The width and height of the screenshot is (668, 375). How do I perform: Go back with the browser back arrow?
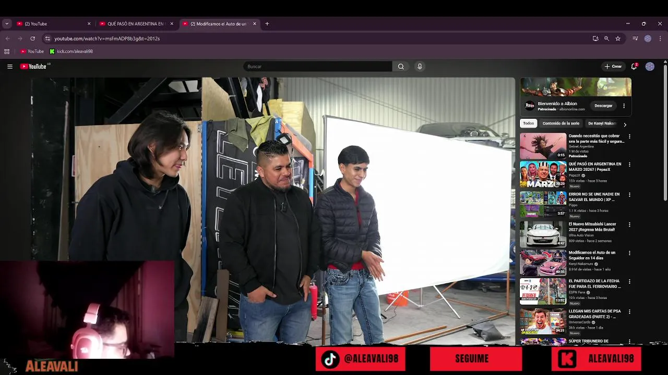(7, 39)
